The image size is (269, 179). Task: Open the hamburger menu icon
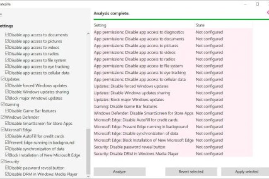1,14
